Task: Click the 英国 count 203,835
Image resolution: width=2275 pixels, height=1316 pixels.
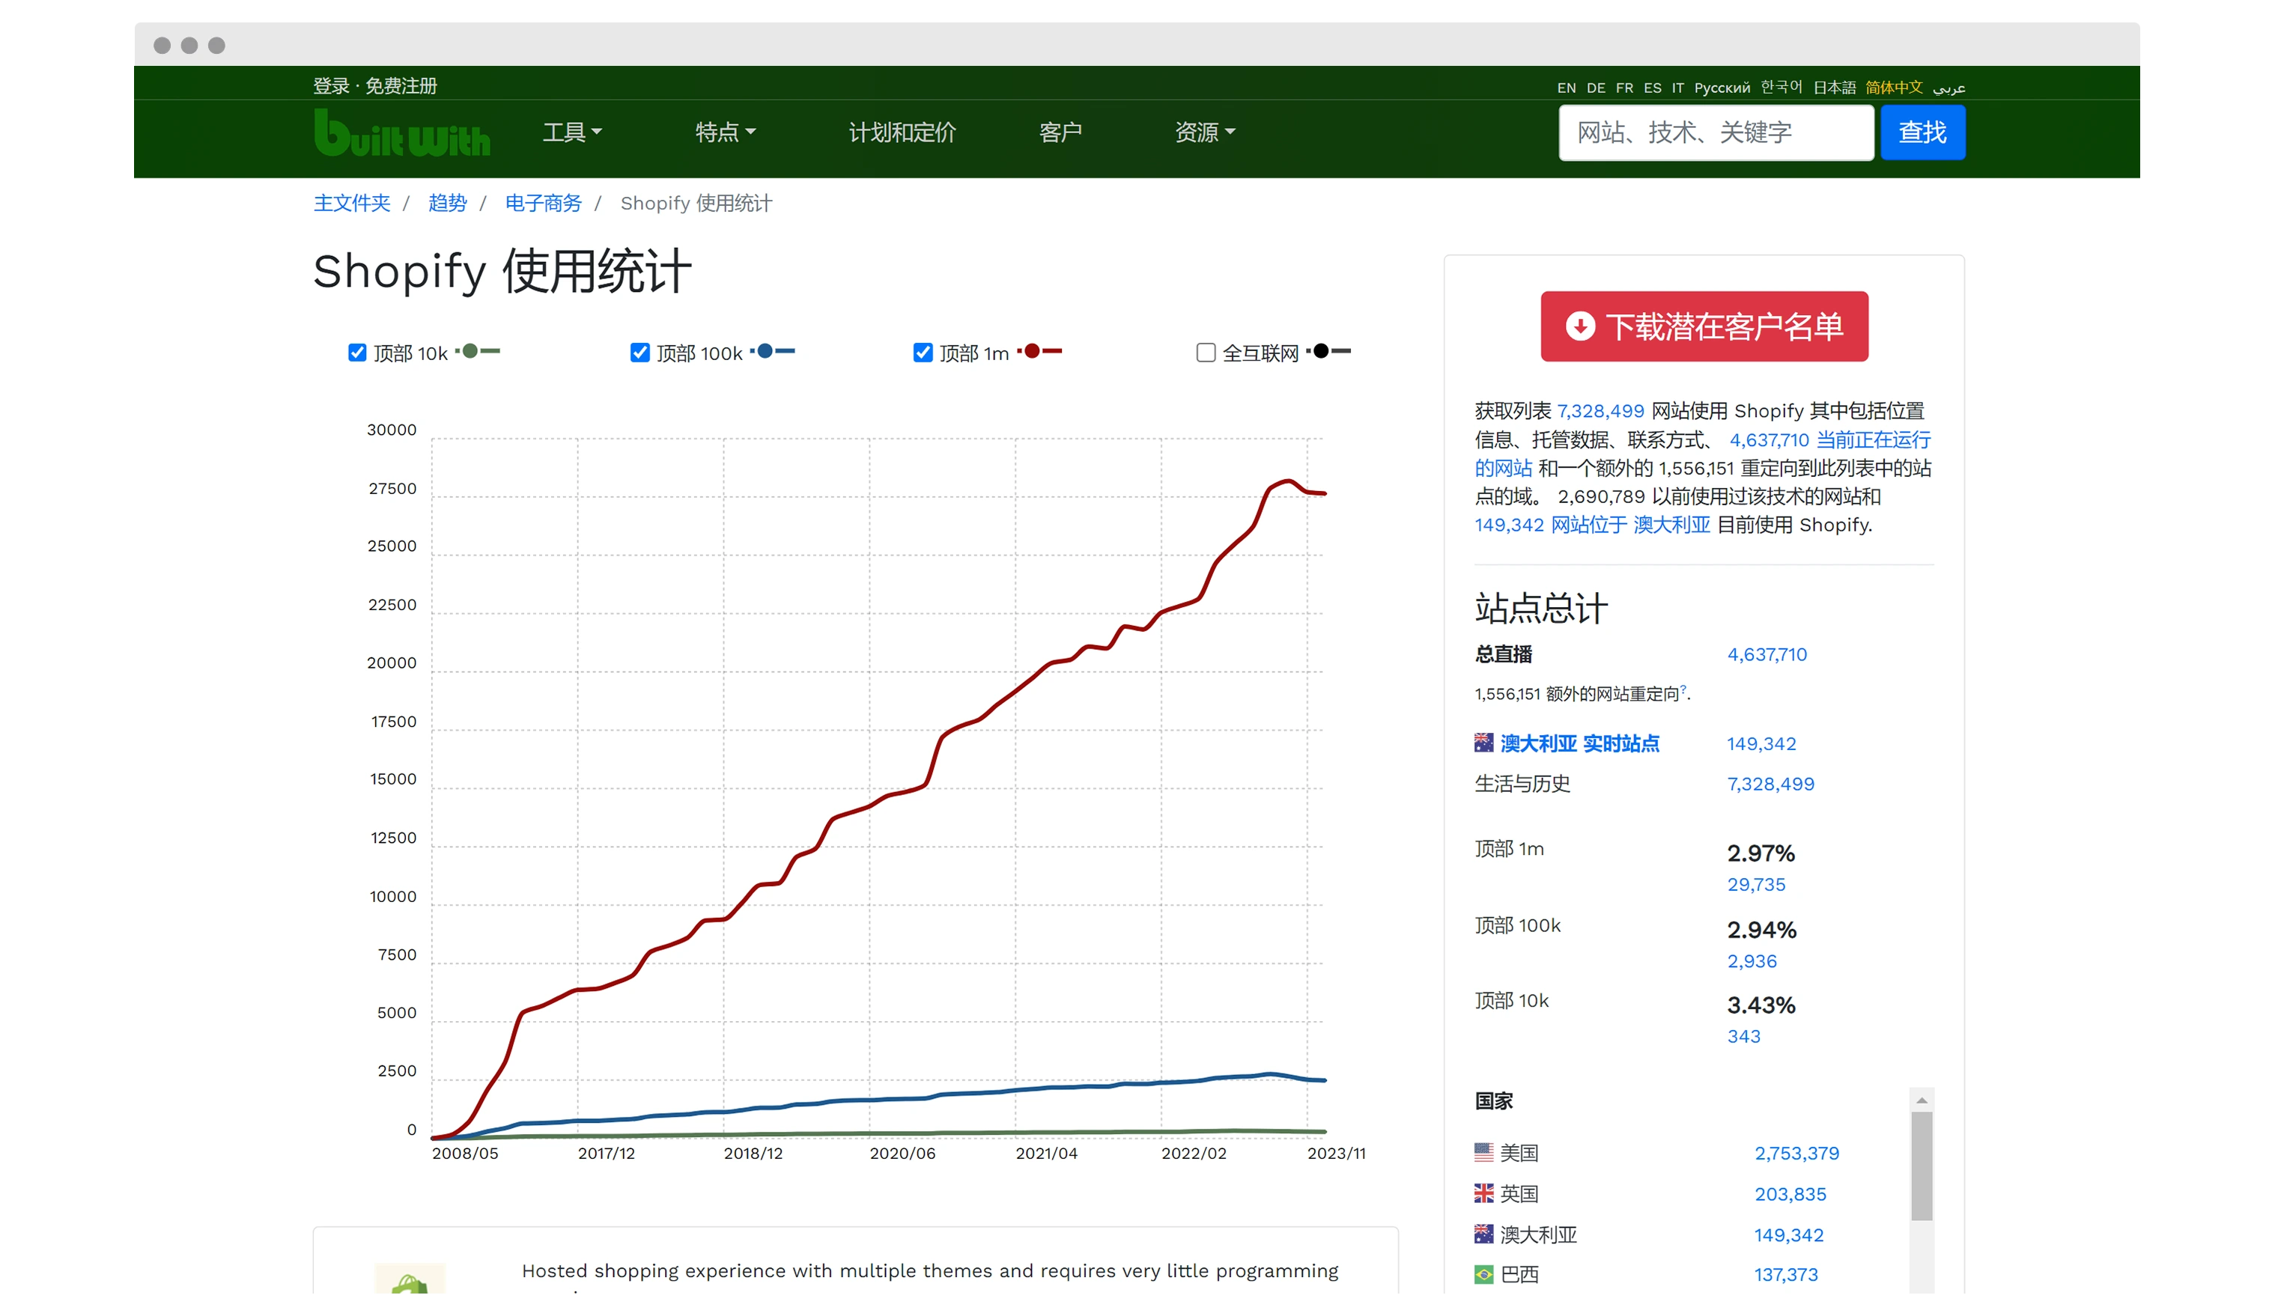Action: click(x=1789, y=1193)
